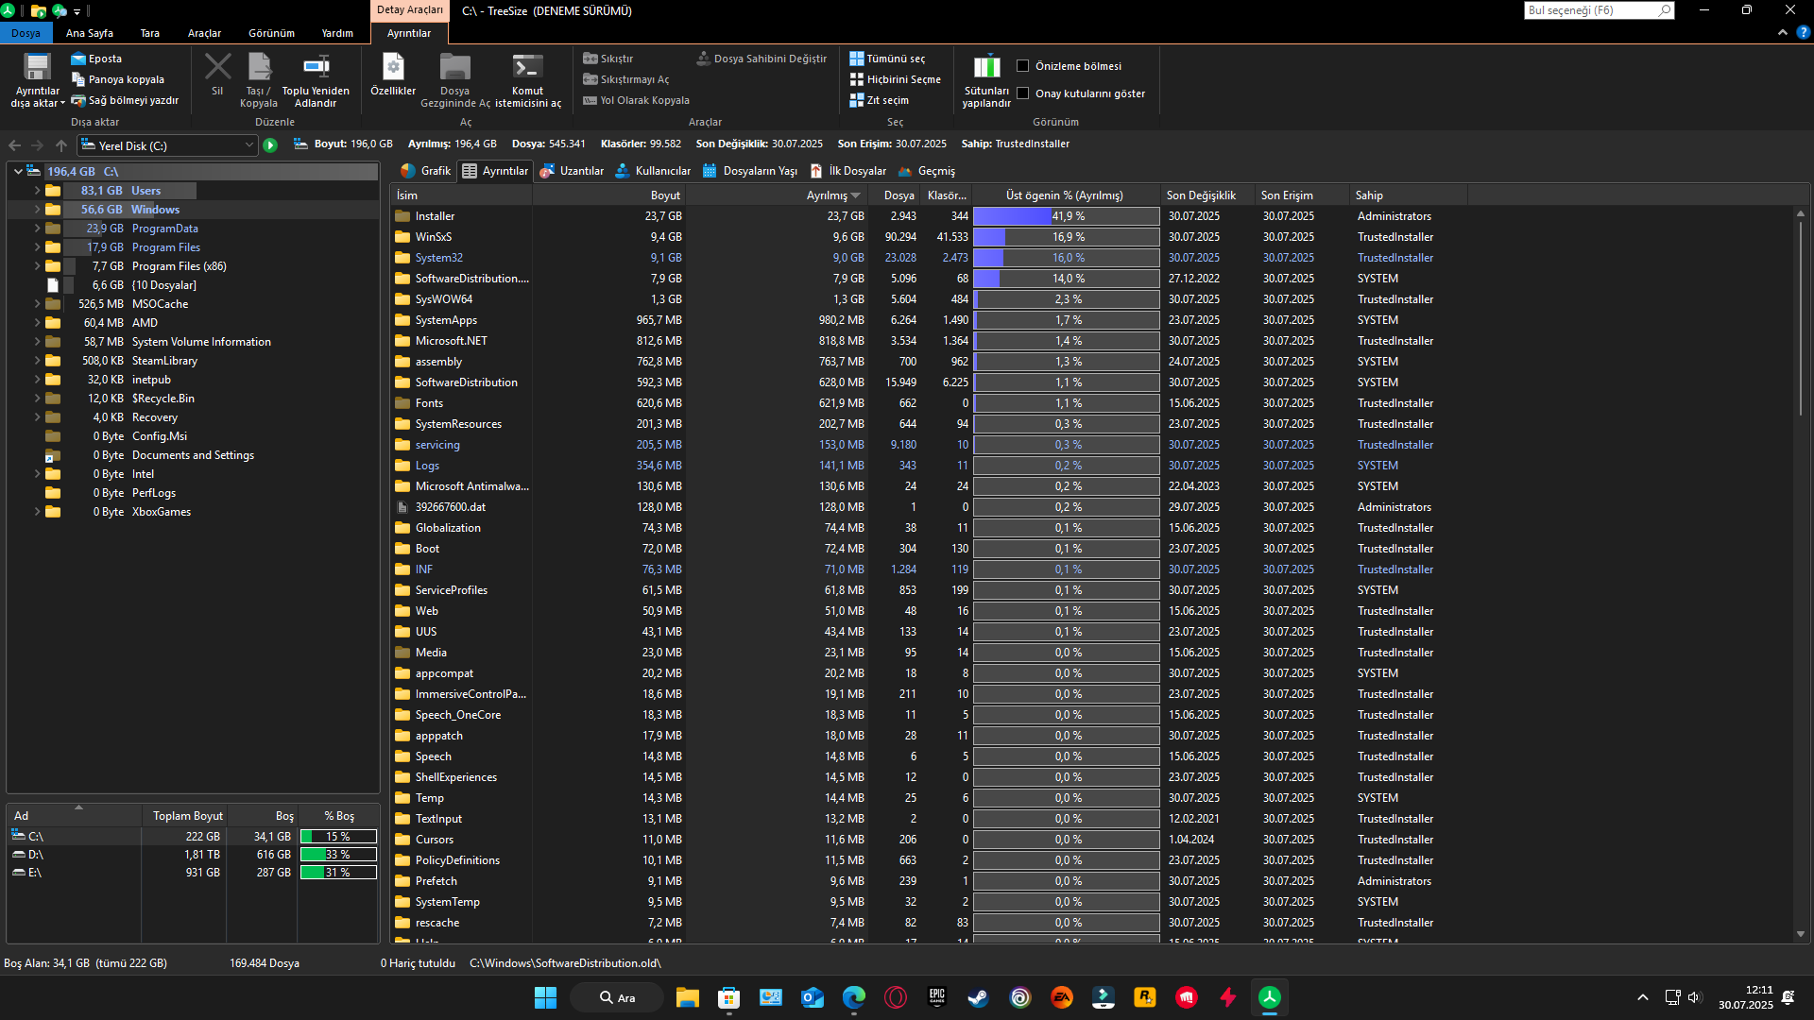Image resolution: width=1814 pixels, height=1020 pixels.
Task: Sort by the Boyut column header
Action: [609, 195]
